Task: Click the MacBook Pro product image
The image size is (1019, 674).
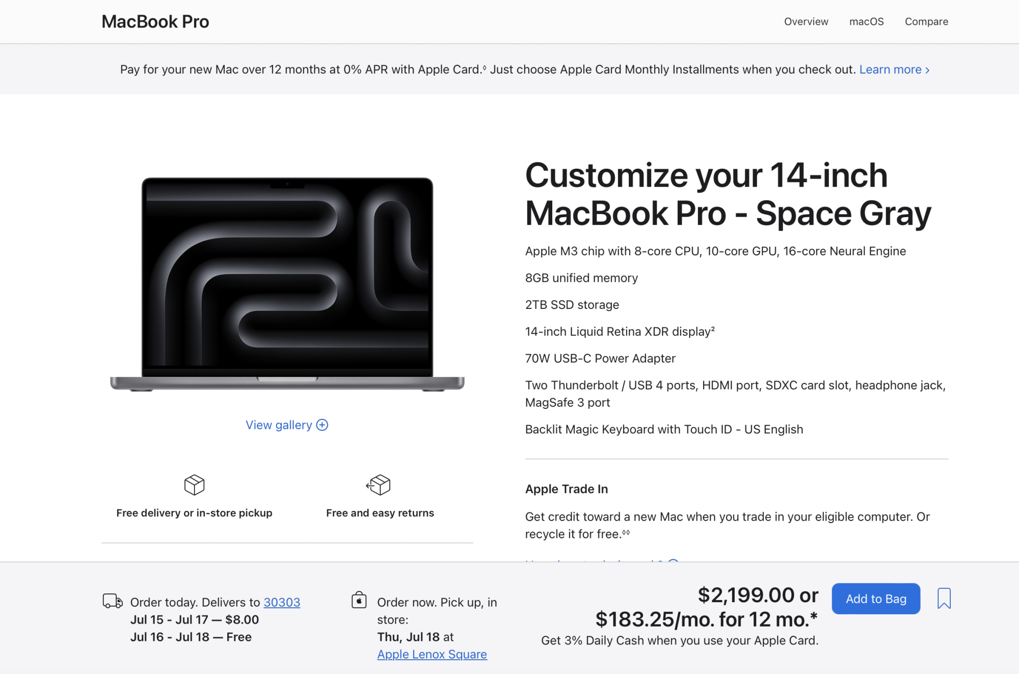Action: (287, 284)
